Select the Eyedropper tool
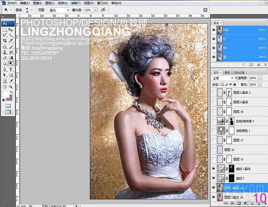Image resolution: width=268 pixels, height=207 pixels. [x=11, y=81]
